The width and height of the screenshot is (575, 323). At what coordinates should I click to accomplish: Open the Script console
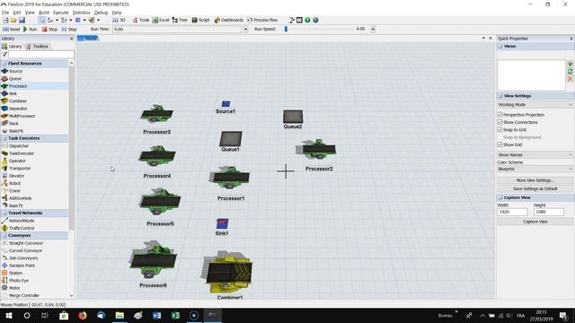[200, 20]
